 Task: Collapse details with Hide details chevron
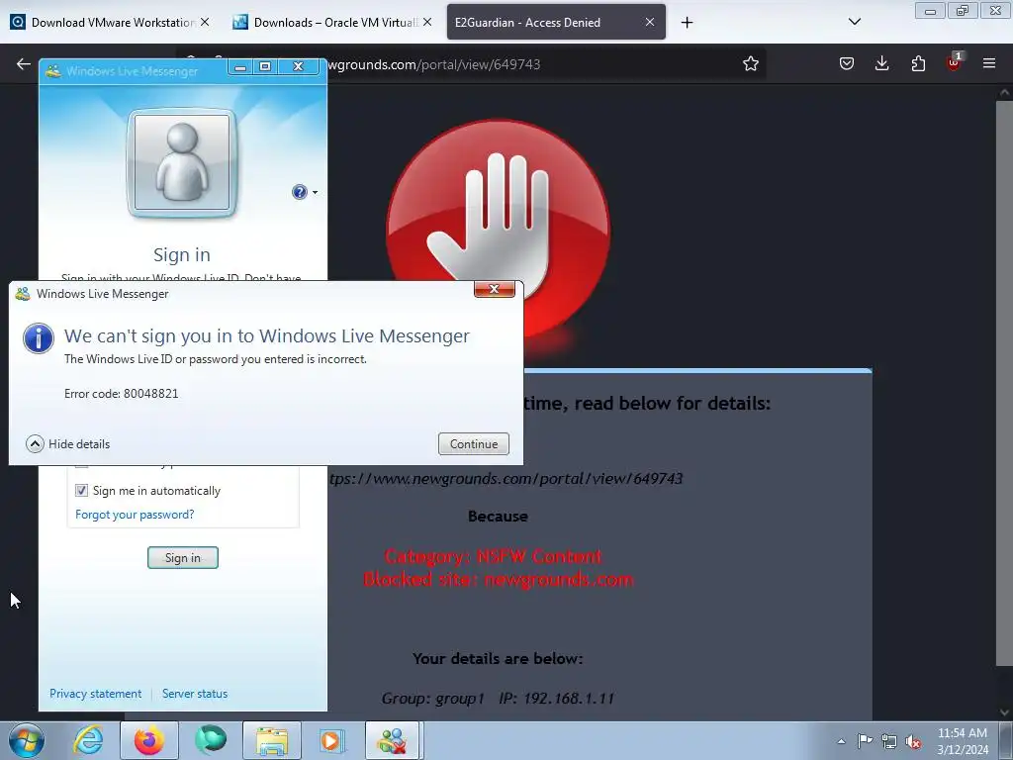coord(35,444)
